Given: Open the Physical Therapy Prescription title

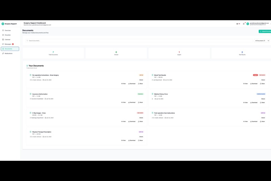Looking at the screenshot, I should tap(42, 132).
